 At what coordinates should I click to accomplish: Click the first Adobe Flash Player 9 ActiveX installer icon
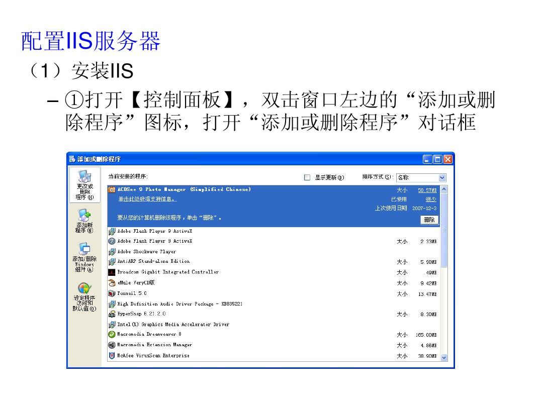112,231
